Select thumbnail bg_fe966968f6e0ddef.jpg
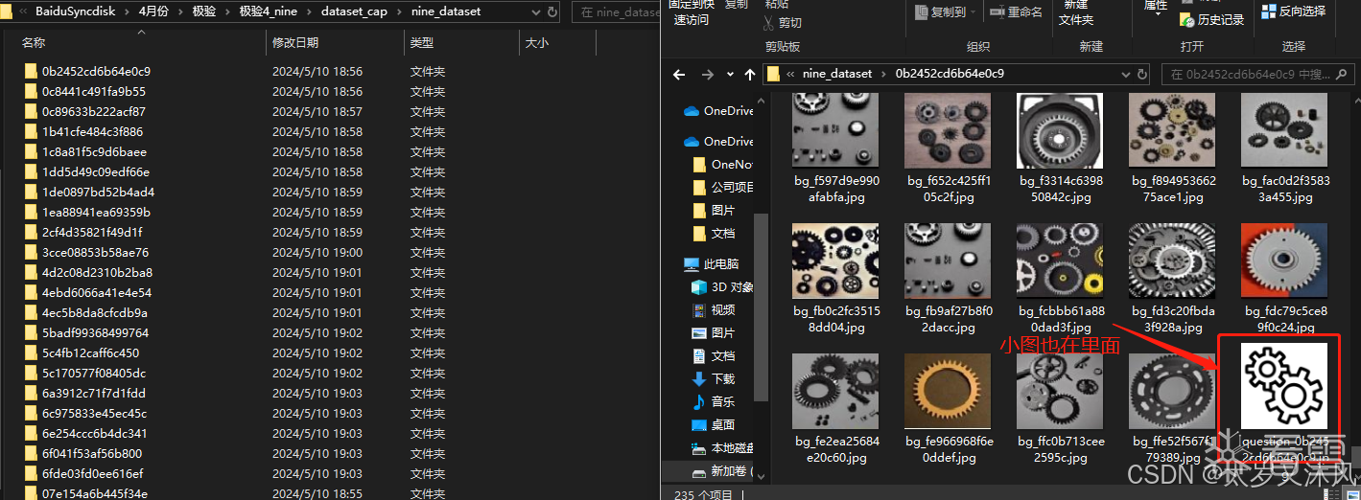 click(x=948, y=392)
